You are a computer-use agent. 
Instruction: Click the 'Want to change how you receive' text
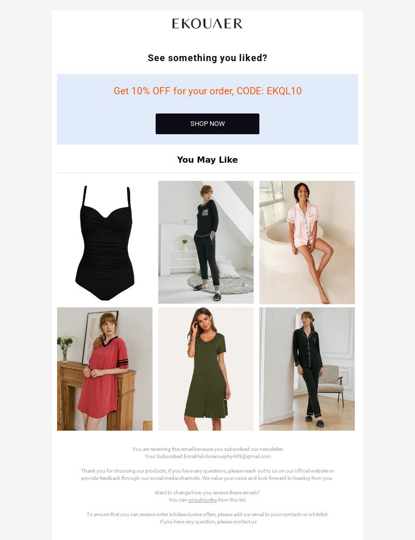point(207,492)
